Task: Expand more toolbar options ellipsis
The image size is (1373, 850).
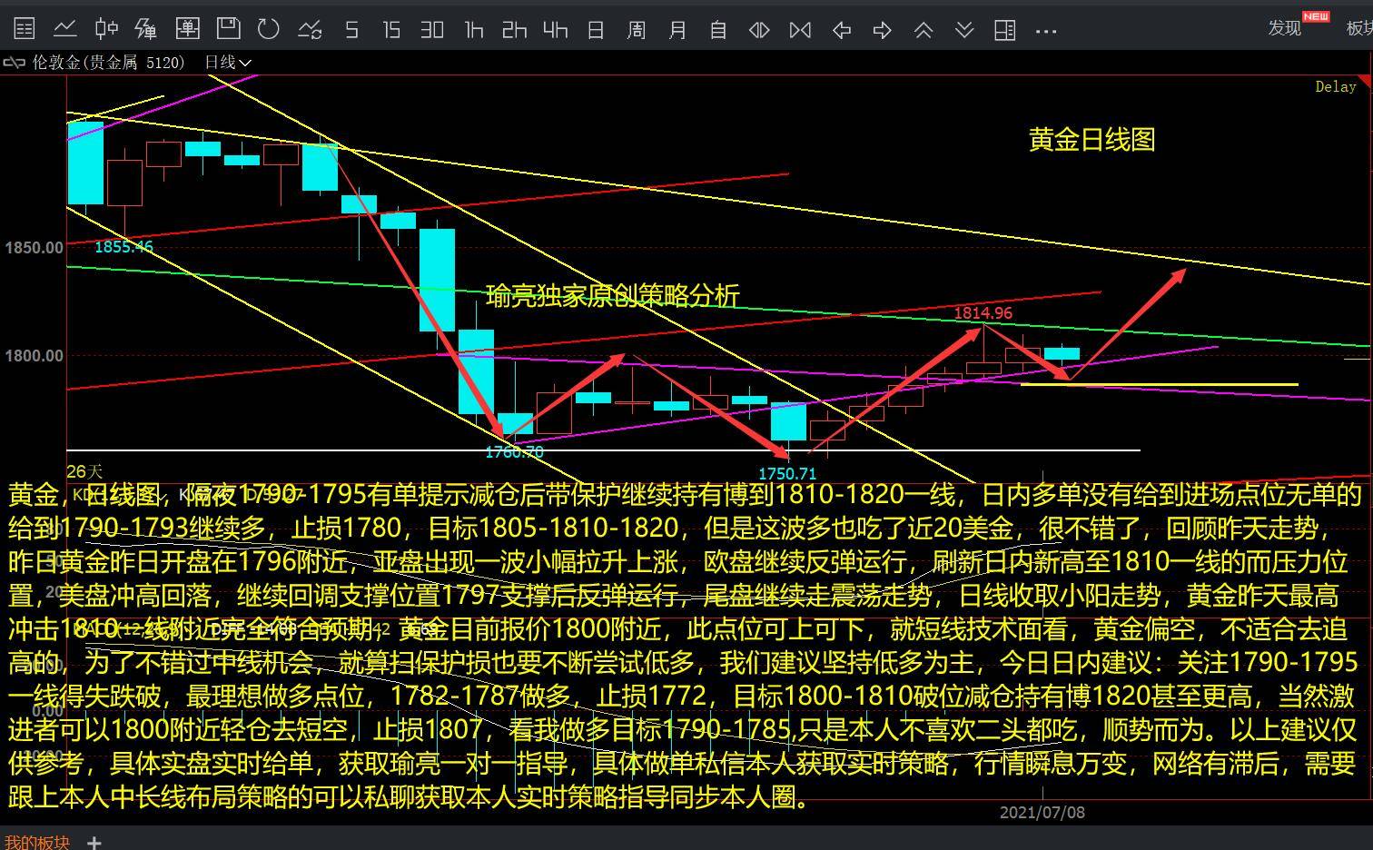Action: [1046, 31]
